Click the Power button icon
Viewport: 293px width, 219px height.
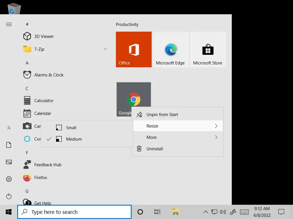pyautogui.click(x=9, y=196)
